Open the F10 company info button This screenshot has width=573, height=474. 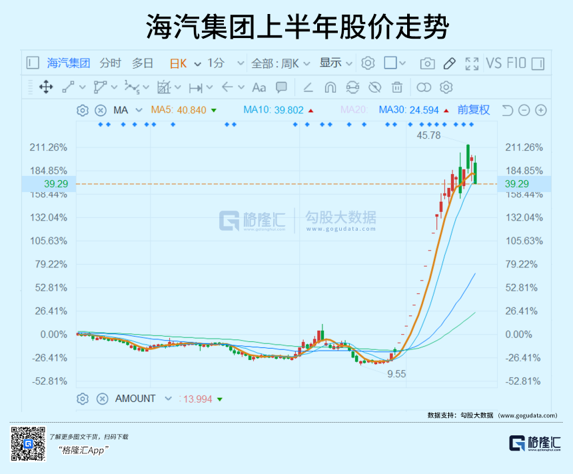(516, 63)
